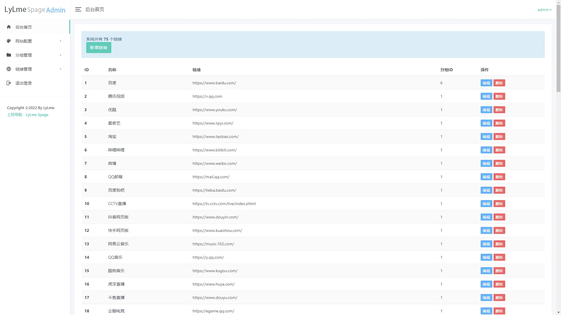Edit the CCTV直播 row

click(486, 204)
